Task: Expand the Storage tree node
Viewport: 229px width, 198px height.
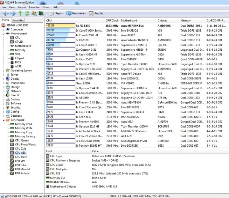Action: click(4, 87)
